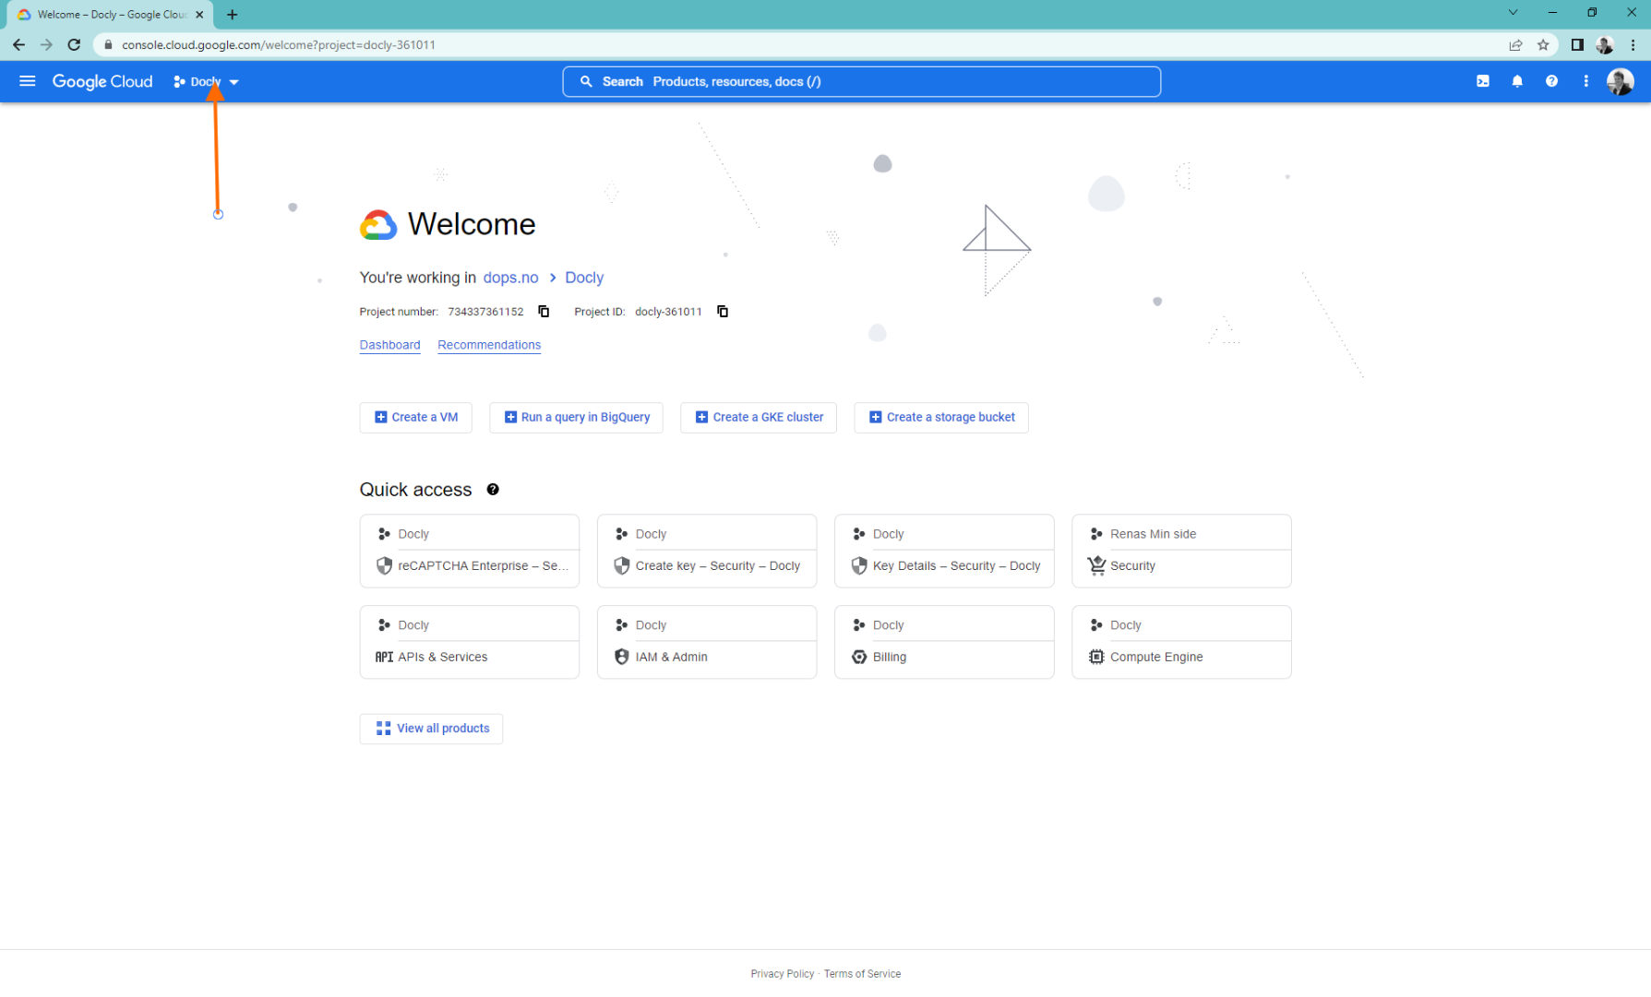Copy the project ID docly-361011

click(722, 311)
